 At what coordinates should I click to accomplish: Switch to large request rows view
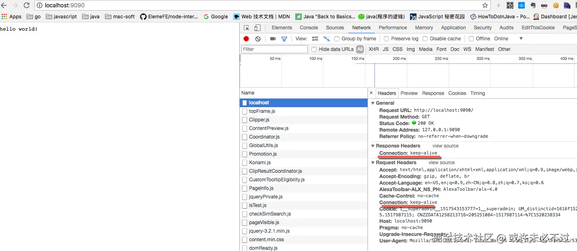(315, 39)
